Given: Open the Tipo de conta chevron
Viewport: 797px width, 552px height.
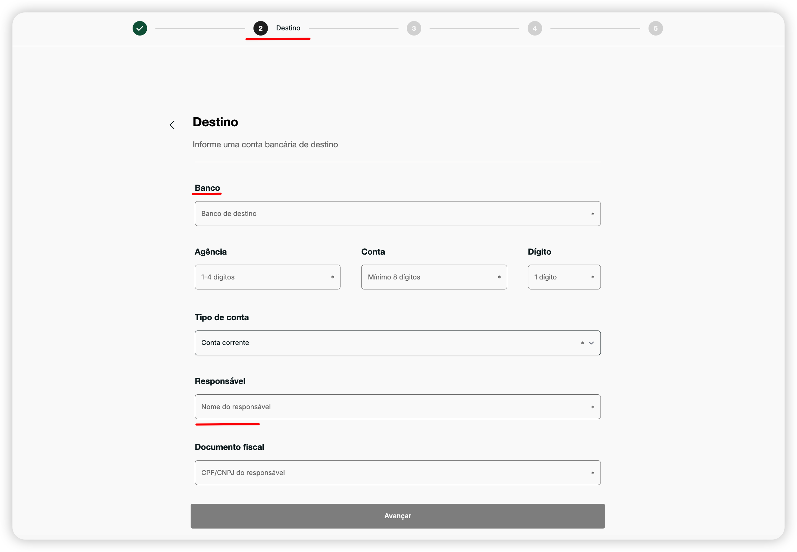Looking at the screenshot, I should coord(591,343).
